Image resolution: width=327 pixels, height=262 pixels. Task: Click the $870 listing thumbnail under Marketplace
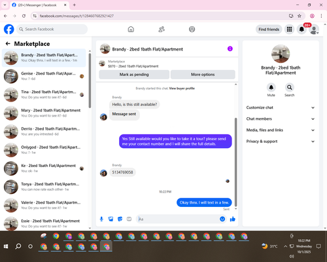click(102, 64)
